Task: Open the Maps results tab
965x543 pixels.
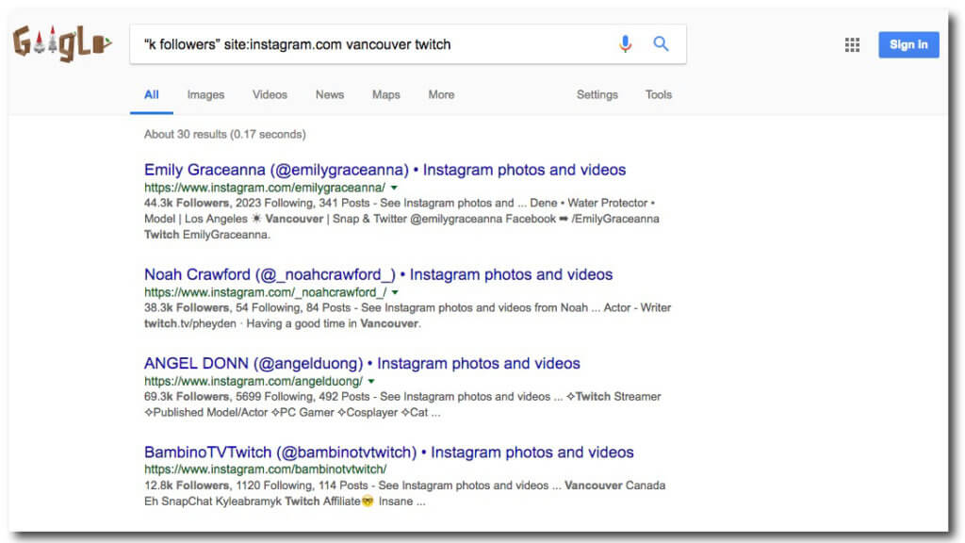Action: click(385, 94)
